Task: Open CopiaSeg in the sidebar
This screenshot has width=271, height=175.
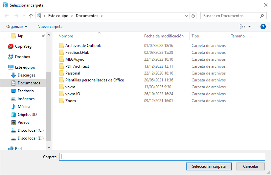Action: pyautogui.click(x=23, y=46)
